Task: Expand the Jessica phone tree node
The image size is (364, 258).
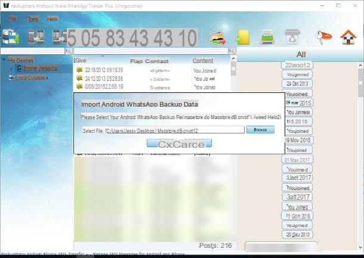Action: (11, 69)
